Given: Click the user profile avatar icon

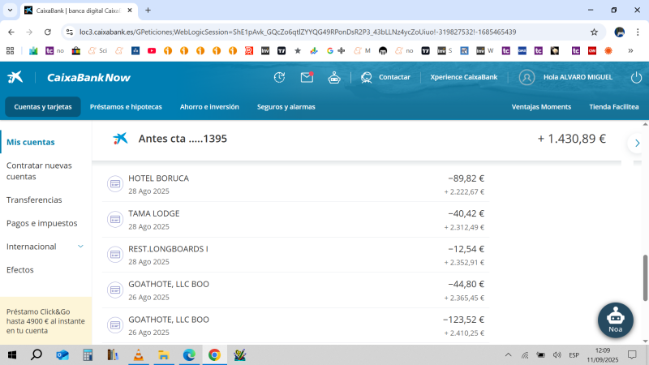Looking at the screenshot, I should coord(527,77).
